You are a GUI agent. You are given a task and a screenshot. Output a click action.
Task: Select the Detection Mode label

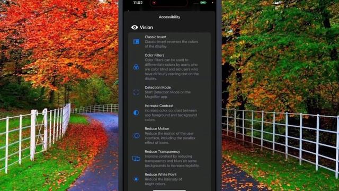pos(158,88)
